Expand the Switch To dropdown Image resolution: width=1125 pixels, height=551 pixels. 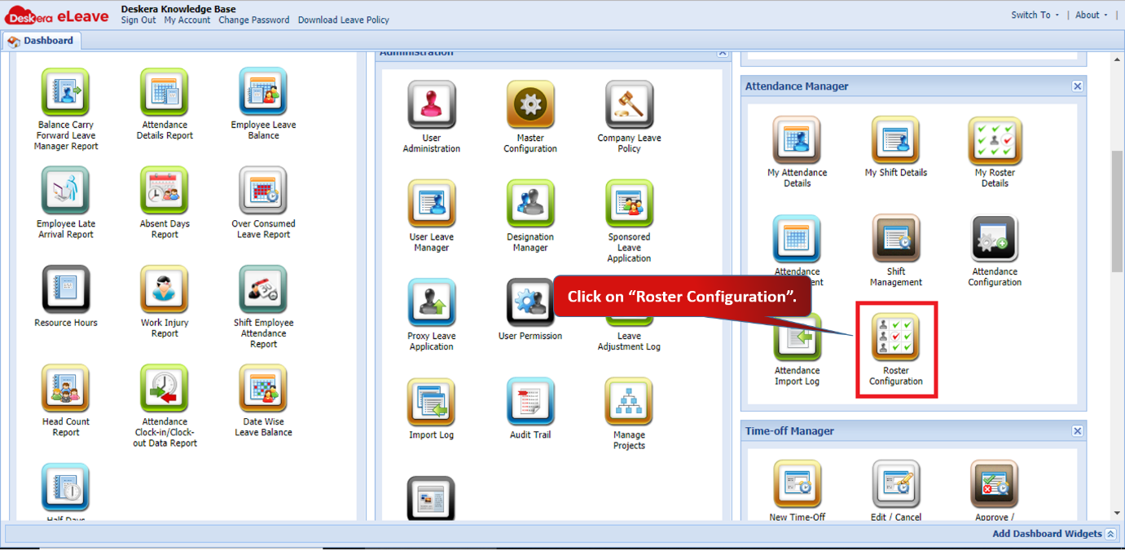tap(1035, 15)
